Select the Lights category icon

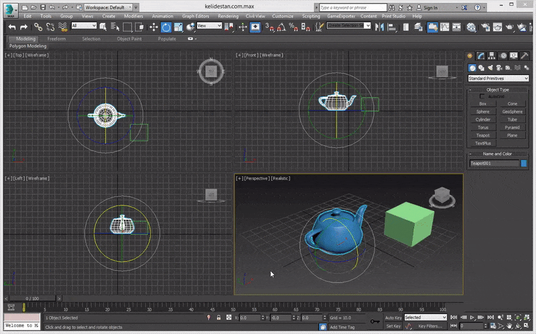click(490, 68)
